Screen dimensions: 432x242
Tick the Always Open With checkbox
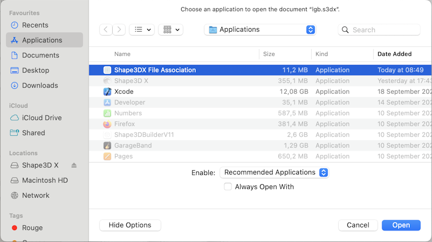pos(228,186)
